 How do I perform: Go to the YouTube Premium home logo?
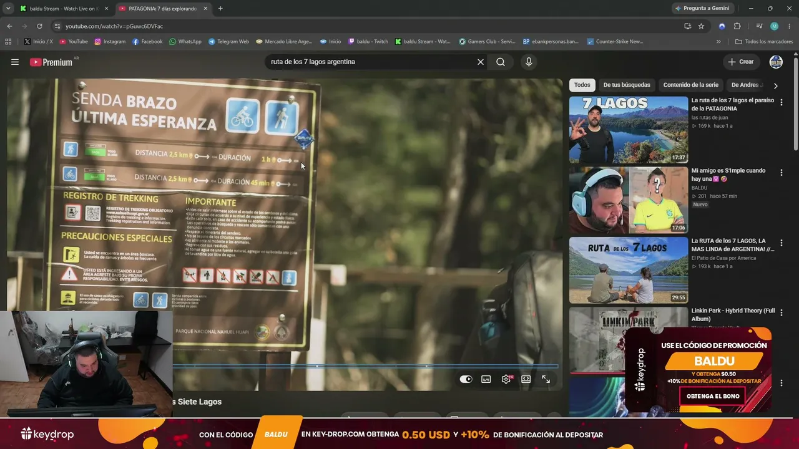[51, 62]
